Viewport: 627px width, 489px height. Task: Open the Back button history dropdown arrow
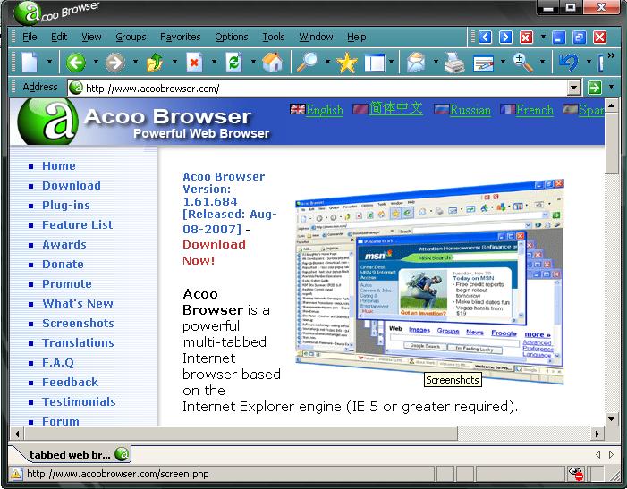click(x=96, y=63)
